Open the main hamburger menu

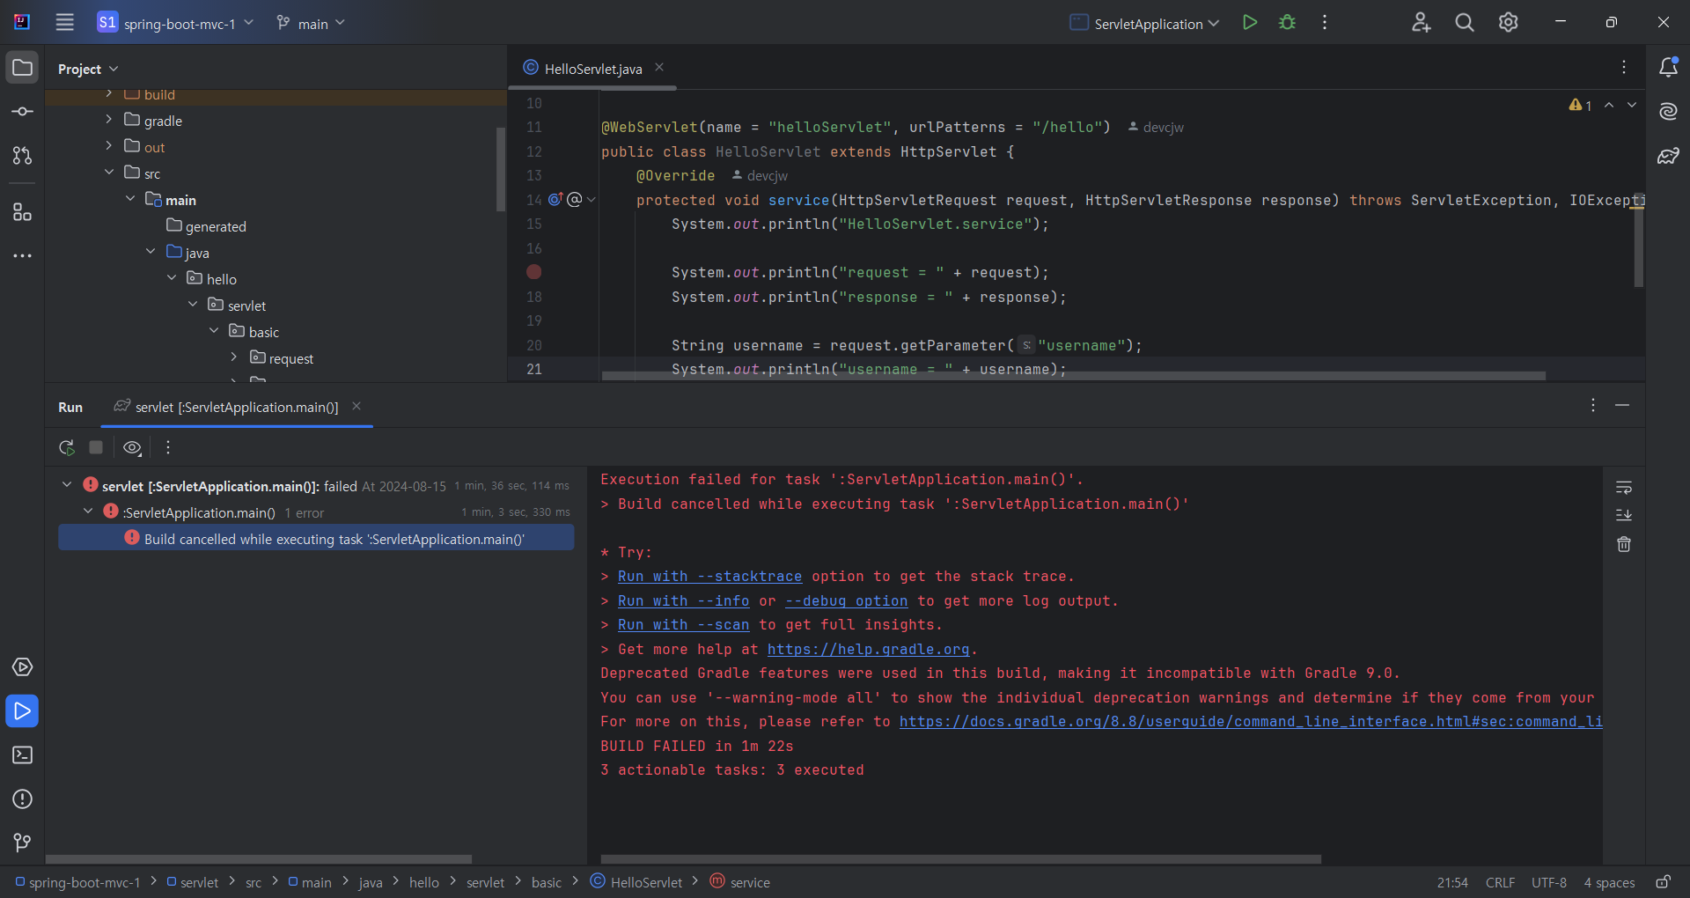pos(65,23)
